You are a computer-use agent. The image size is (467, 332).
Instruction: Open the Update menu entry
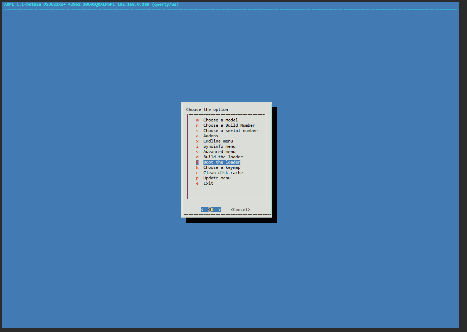217,178
